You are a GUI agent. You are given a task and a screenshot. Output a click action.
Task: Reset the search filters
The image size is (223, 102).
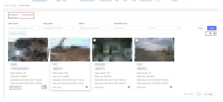click(201, 28)
